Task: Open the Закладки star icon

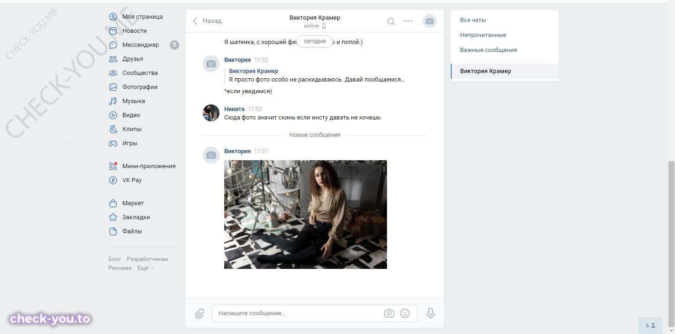Action: 113,217
